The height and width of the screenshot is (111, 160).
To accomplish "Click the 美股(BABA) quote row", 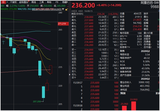I will pyautogui.click(x=95, y=14).
